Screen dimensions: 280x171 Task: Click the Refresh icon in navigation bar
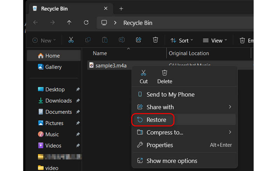(86, 23)
